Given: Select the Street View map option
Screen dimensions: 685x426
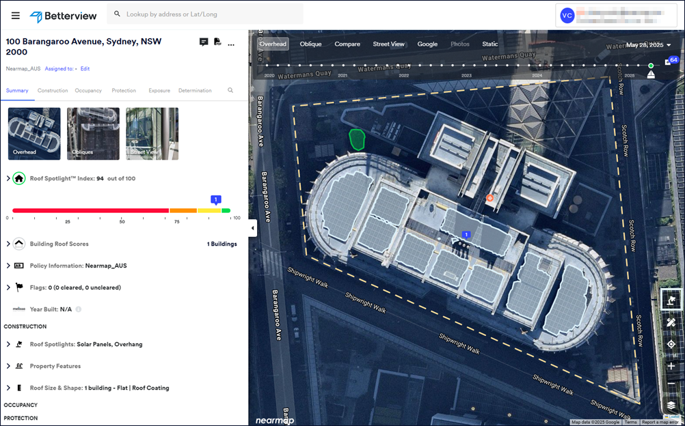Looking at the screenshot, I should point(388,44).
